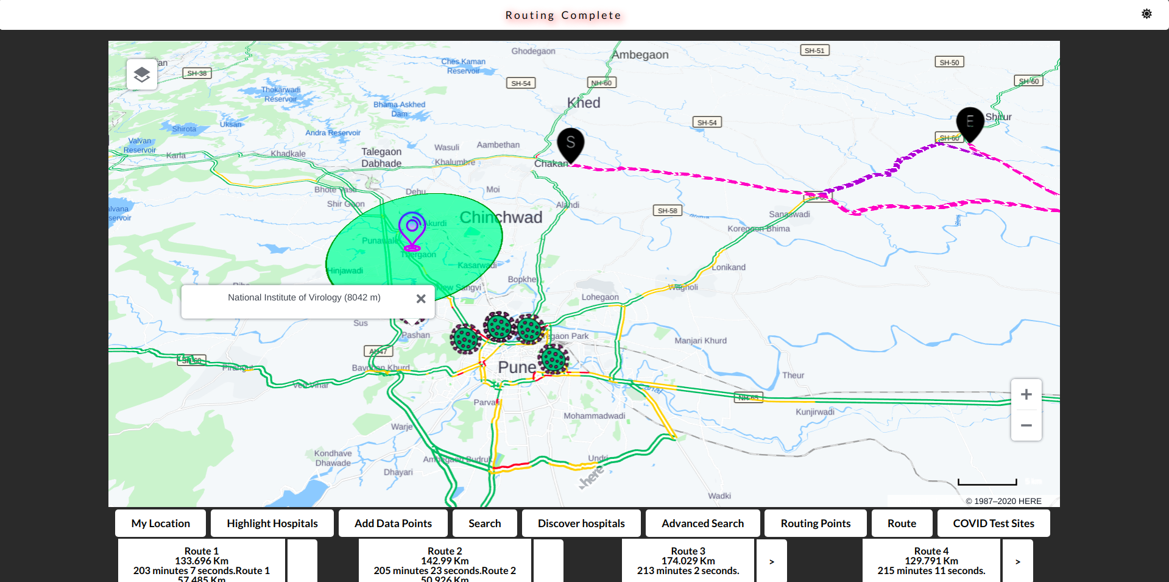This screenshot has width=1169, height=582.
Task: Select the Route 1 card
Action: 202,561
